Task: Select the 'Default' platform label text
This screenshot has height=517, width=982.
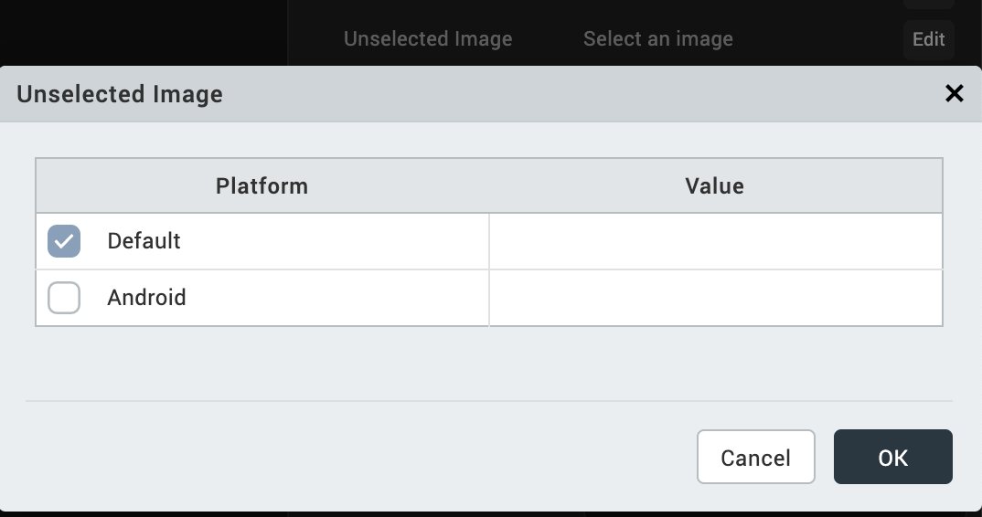Action: point(144,241)
